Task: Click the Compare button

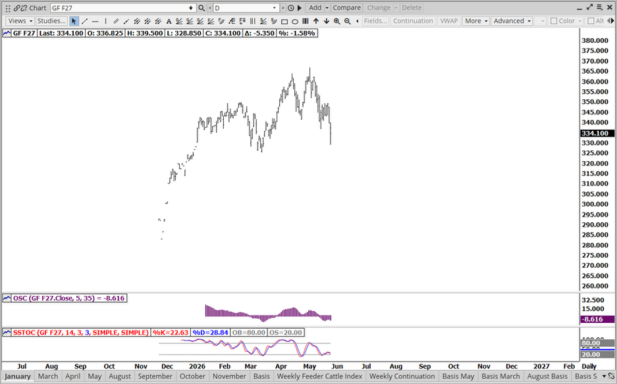Action: (346, 8)
